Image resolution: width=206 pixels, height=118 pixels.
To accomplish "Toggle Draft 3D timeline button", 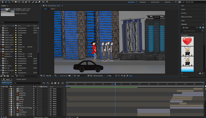I will point(48,83).
